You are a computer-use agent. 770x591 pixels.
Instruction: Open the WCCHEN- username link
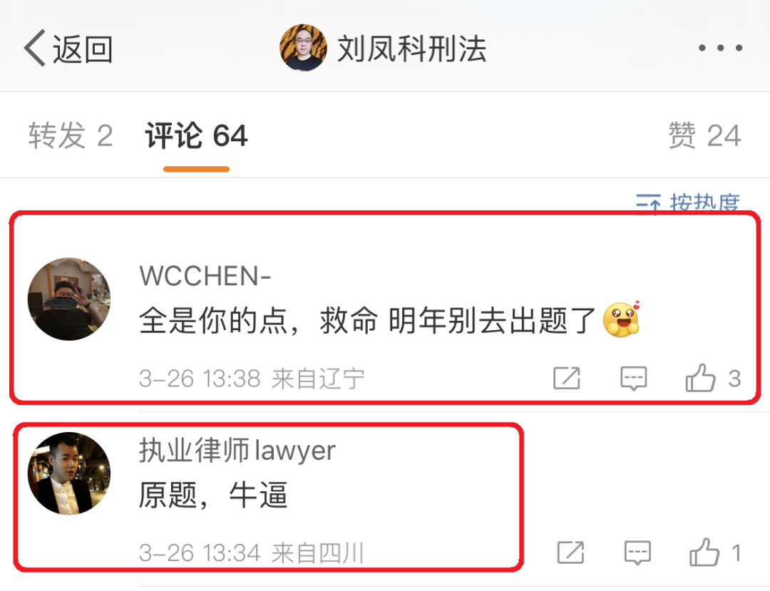pyautogui.click(x=205, y=276)
